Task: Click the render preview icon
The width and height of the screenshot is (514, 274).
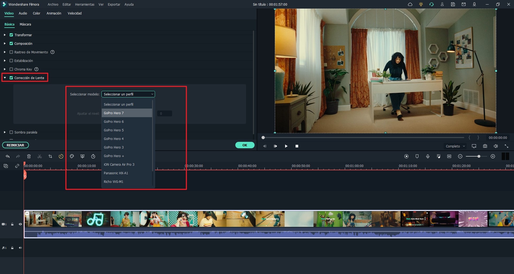Action: pyautogui.click(x=406, y=156)
